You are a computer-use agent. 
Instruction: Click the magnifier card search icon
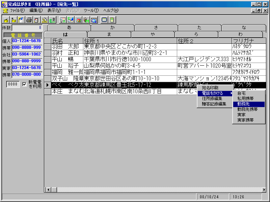click(94, 20)
